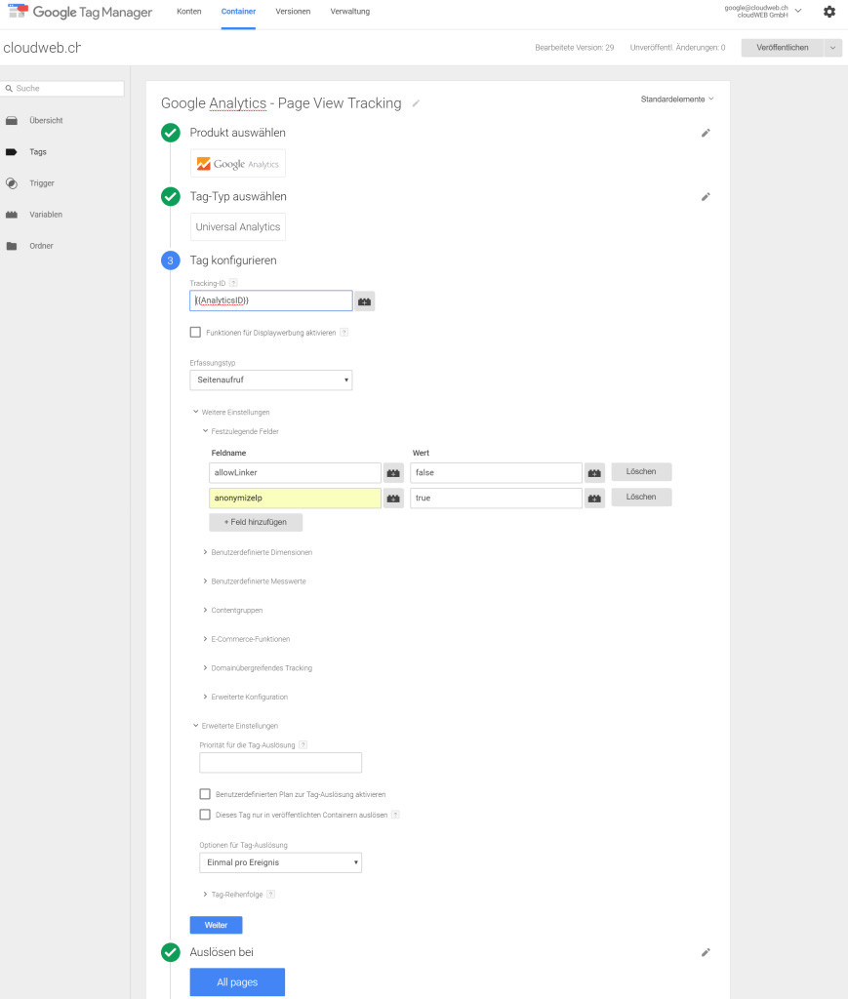This screenshot has width=848, height=999.
Task: Click the Priorität für die Tag-Auslösung field
Action: pos(280,763)
